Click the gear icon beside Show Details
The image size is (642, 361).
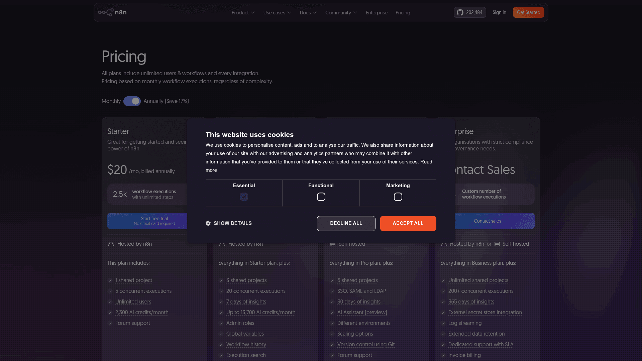(x=208, y=223)
